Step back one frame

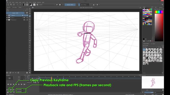pos(14,84)
